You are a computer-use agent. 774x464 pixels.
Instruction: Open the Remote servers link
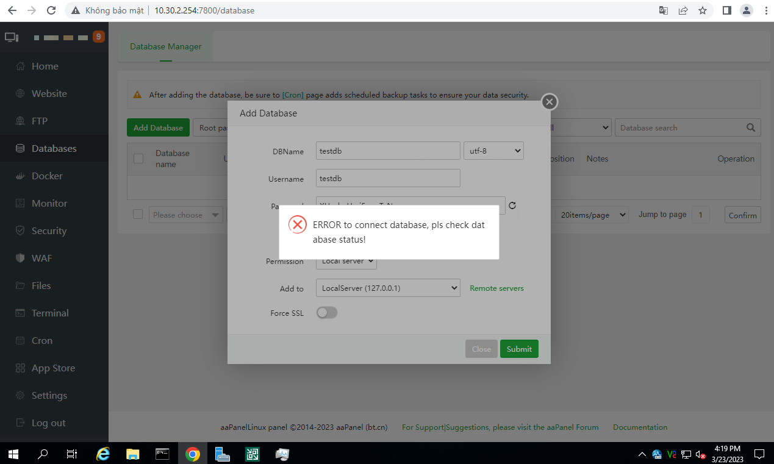[496, 288]
